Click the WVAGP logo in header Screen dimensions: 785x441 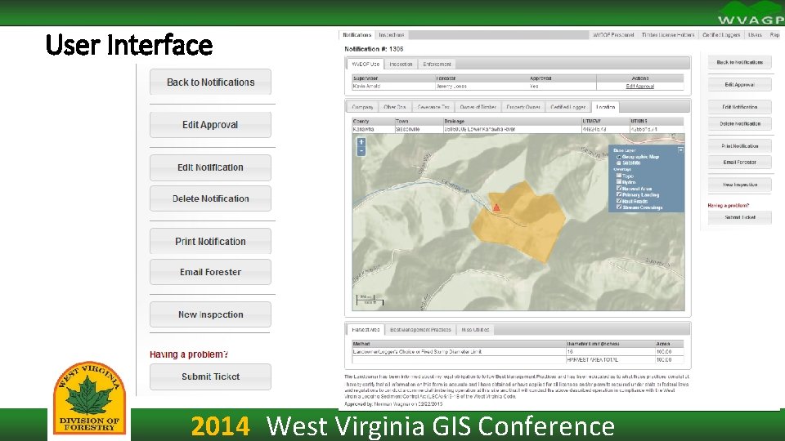click(751, 13)
